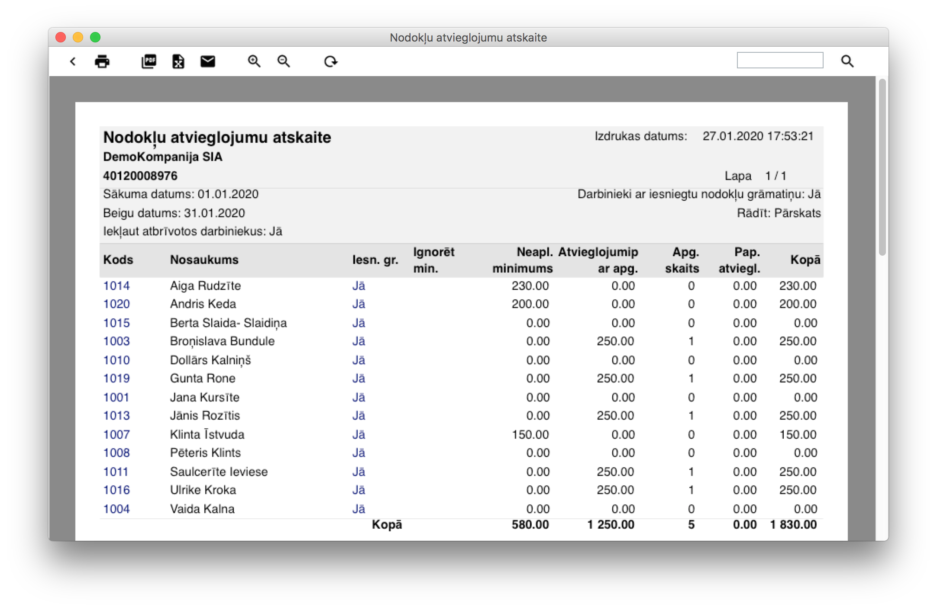This screenshot has height=610, width=937.
Task: Open employee code 1004 link
Action: coord(116,509)
